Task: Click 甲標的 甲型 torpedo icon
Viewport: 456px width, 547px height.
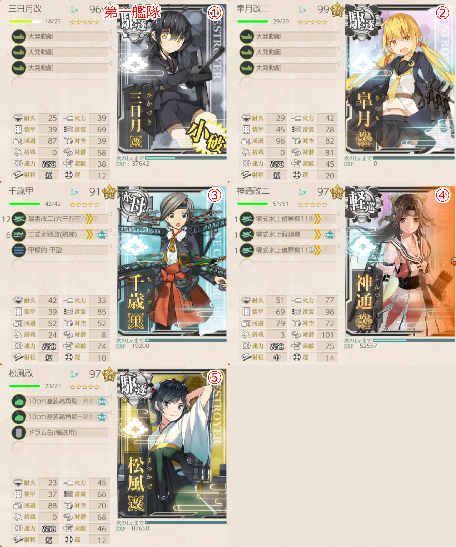Action: tap(19, 250)
